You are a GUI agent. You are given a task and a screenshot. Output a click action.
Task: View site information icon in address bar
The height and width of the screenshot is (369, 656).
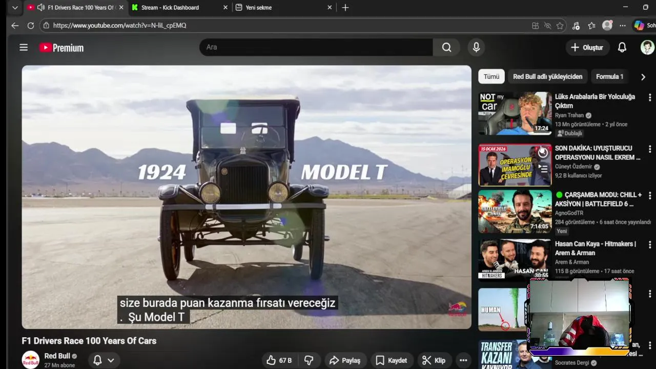click(x=46, y=25)
